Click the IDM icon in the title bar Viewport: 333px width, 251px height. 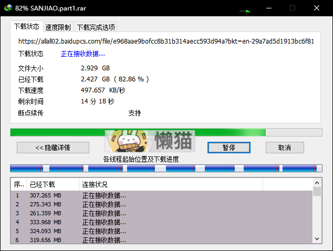[x=8, y=8]
